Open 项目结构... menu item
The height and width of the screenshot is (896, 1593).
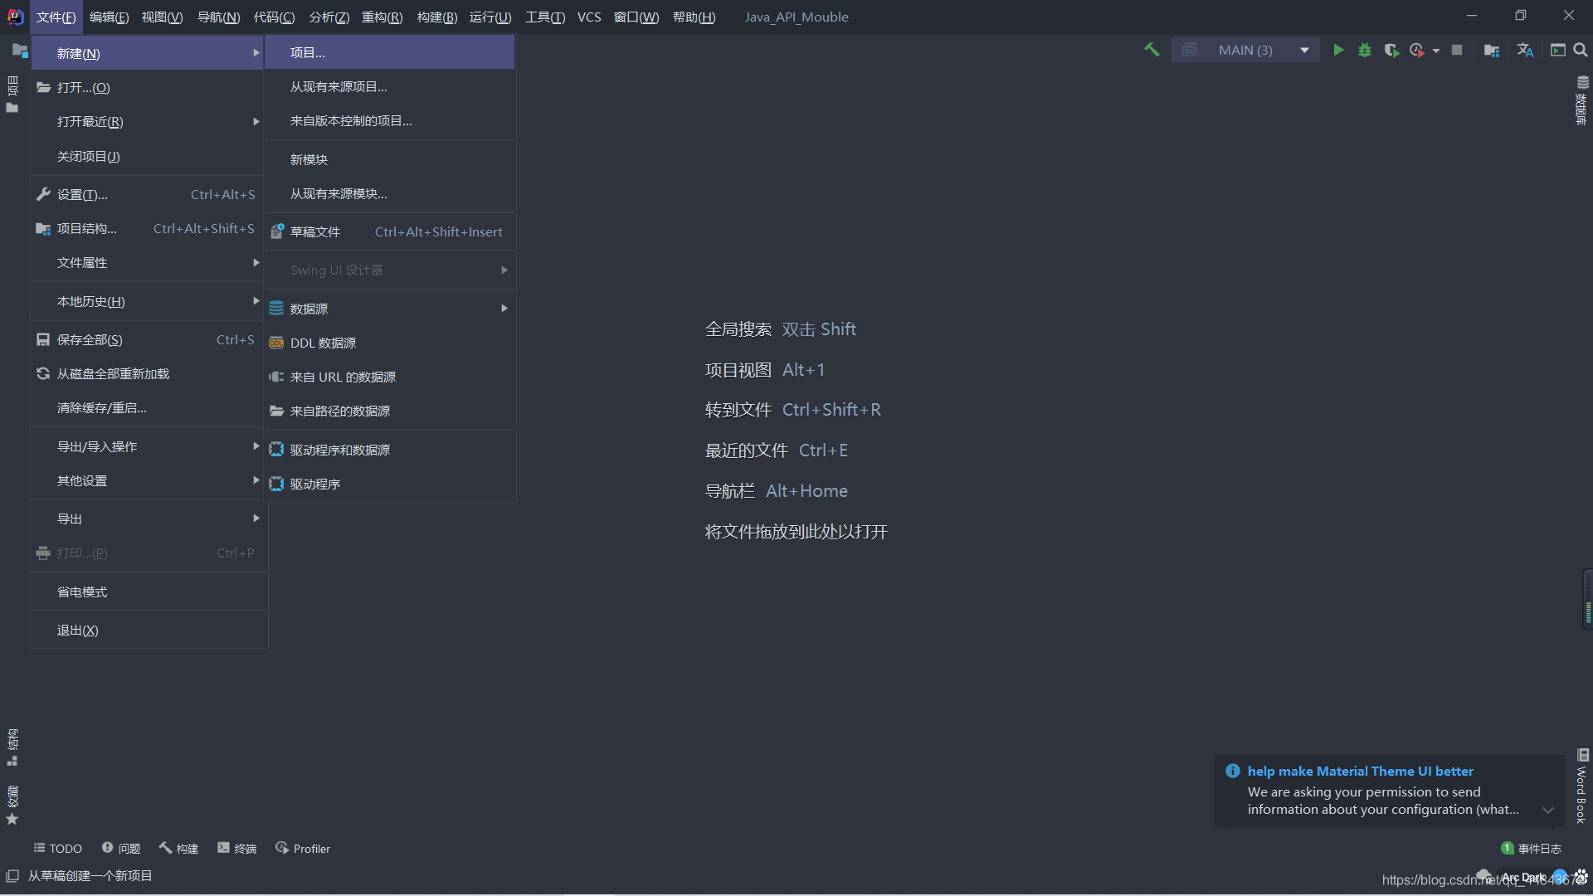click(148, 229)
